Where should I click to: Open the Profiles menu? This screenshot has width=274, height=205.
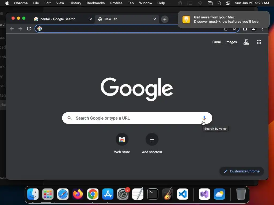[116, 3]
